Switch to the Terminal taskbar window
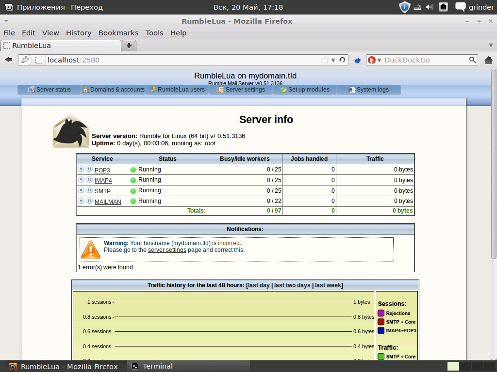Screen dimensions: 497x372 (189, 366)
